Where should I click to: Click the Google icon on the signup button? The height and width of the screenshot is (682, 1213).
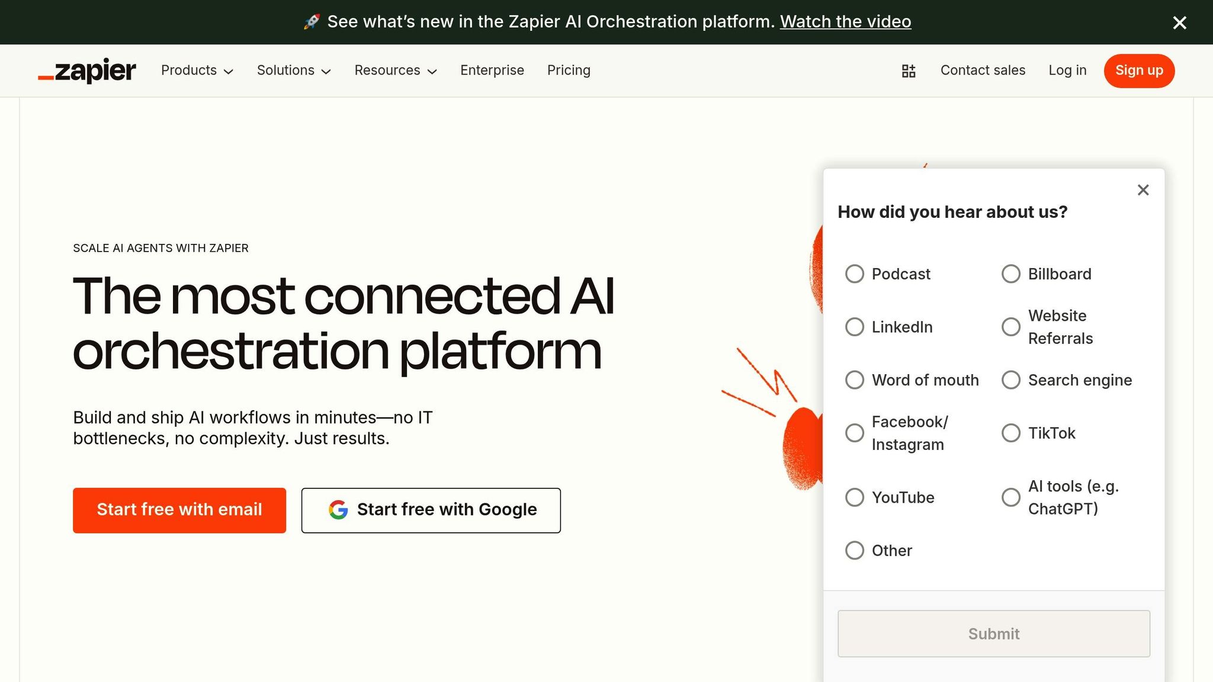(x=338, y=510)
